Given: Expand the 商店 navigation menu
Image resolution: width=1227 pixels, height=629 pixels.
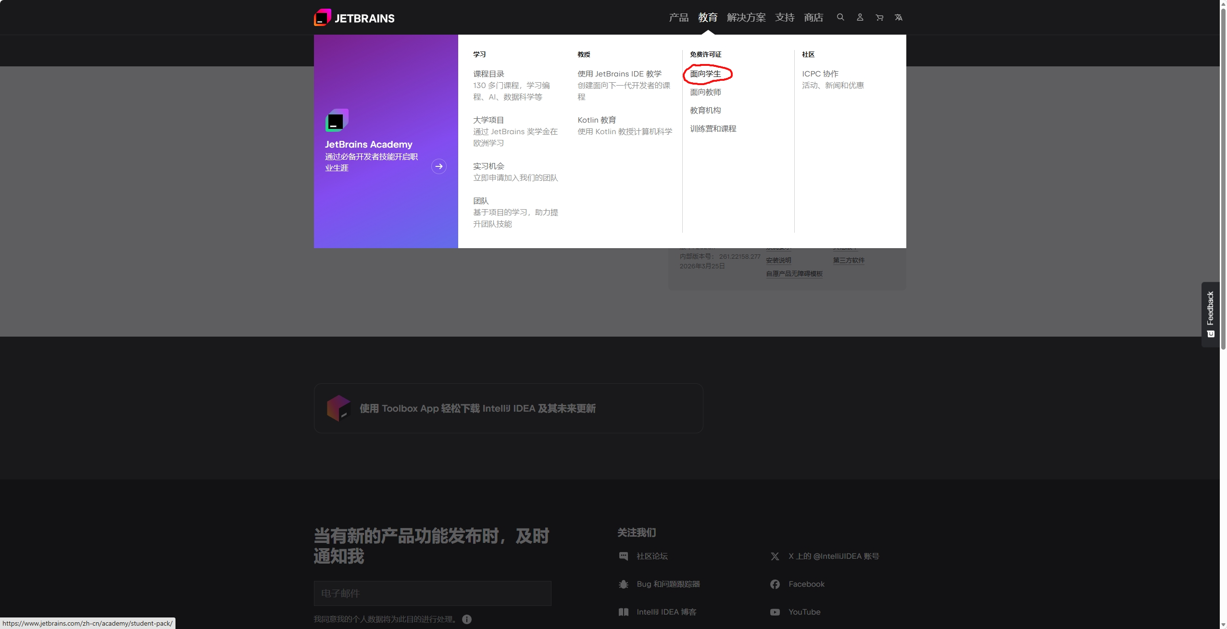Looking at the screenshot, I should [814, 17].
